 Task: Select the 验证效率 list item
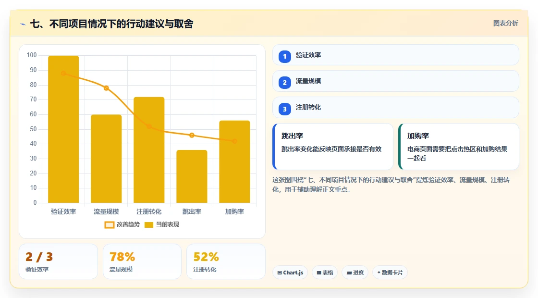point(396,55)
